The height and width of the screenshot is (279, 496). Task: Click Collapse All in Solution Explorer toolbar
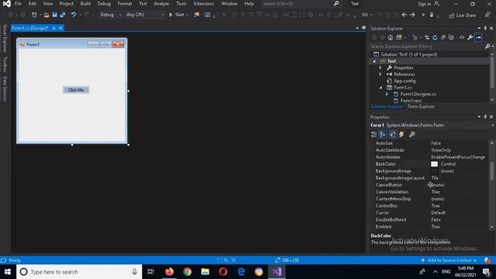pyautogui.click(x=443, y=38)
